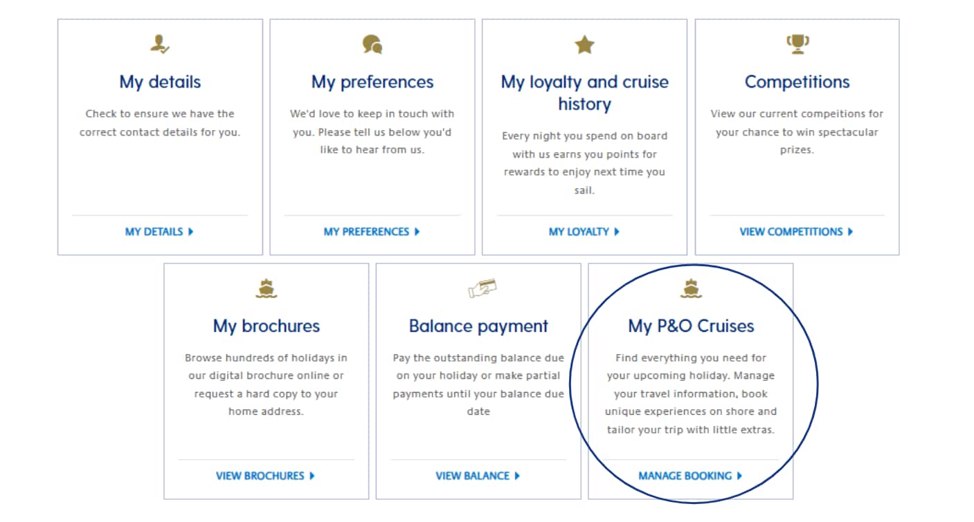Open the Competitions card heading
974x522 pixels.
[797, 82]
